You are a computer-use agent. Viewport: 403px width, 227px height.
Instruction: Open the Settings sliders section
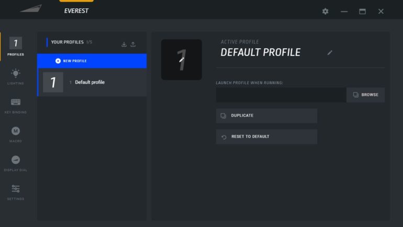coord(16,191)
